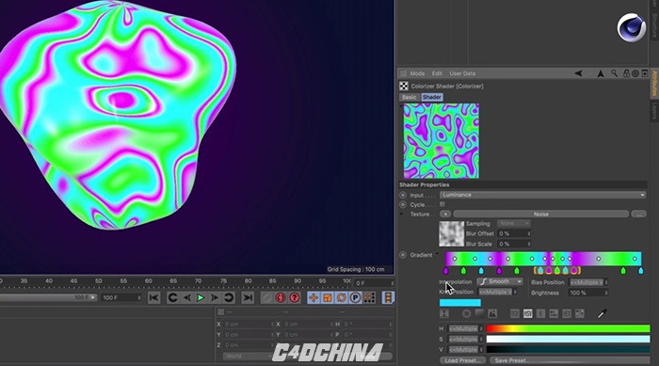Click the Keyframe Selection question-mark icon
Image resolution: width=659 pixels, height=366 pixels.
pos(295,298)
